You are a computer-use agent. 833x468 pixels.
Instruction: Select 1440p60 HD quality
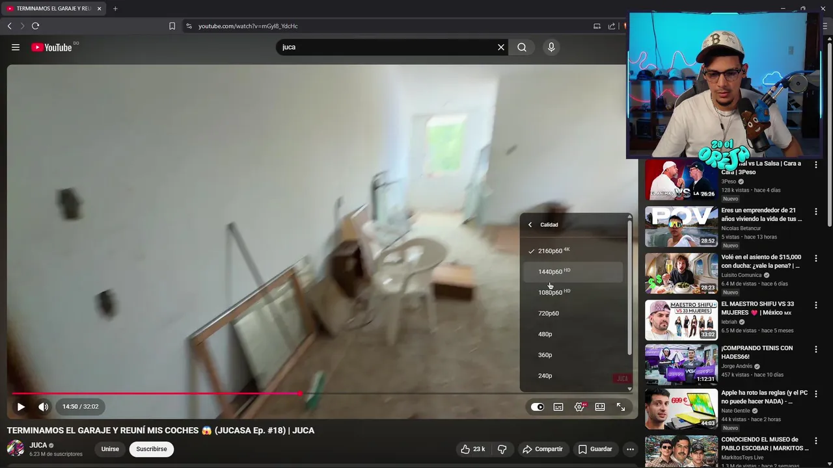click(573, 272)
